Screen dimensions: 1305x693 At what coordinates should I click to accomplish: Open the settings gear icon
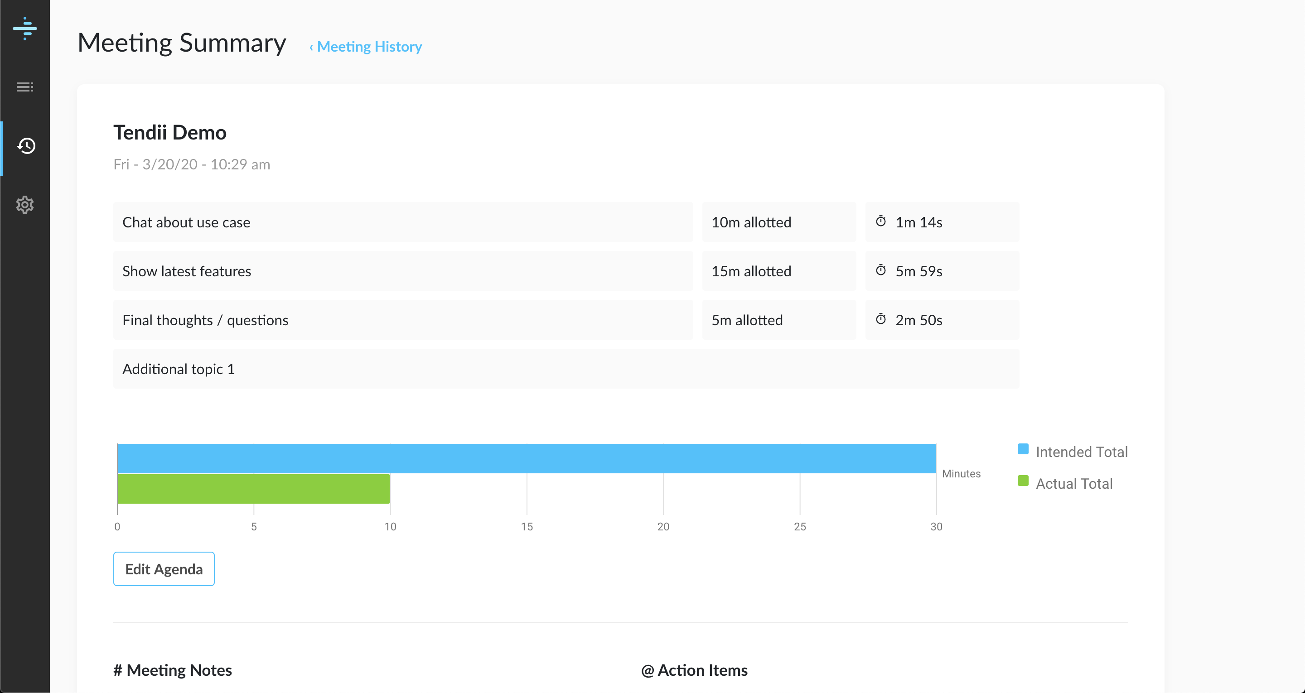25,205
